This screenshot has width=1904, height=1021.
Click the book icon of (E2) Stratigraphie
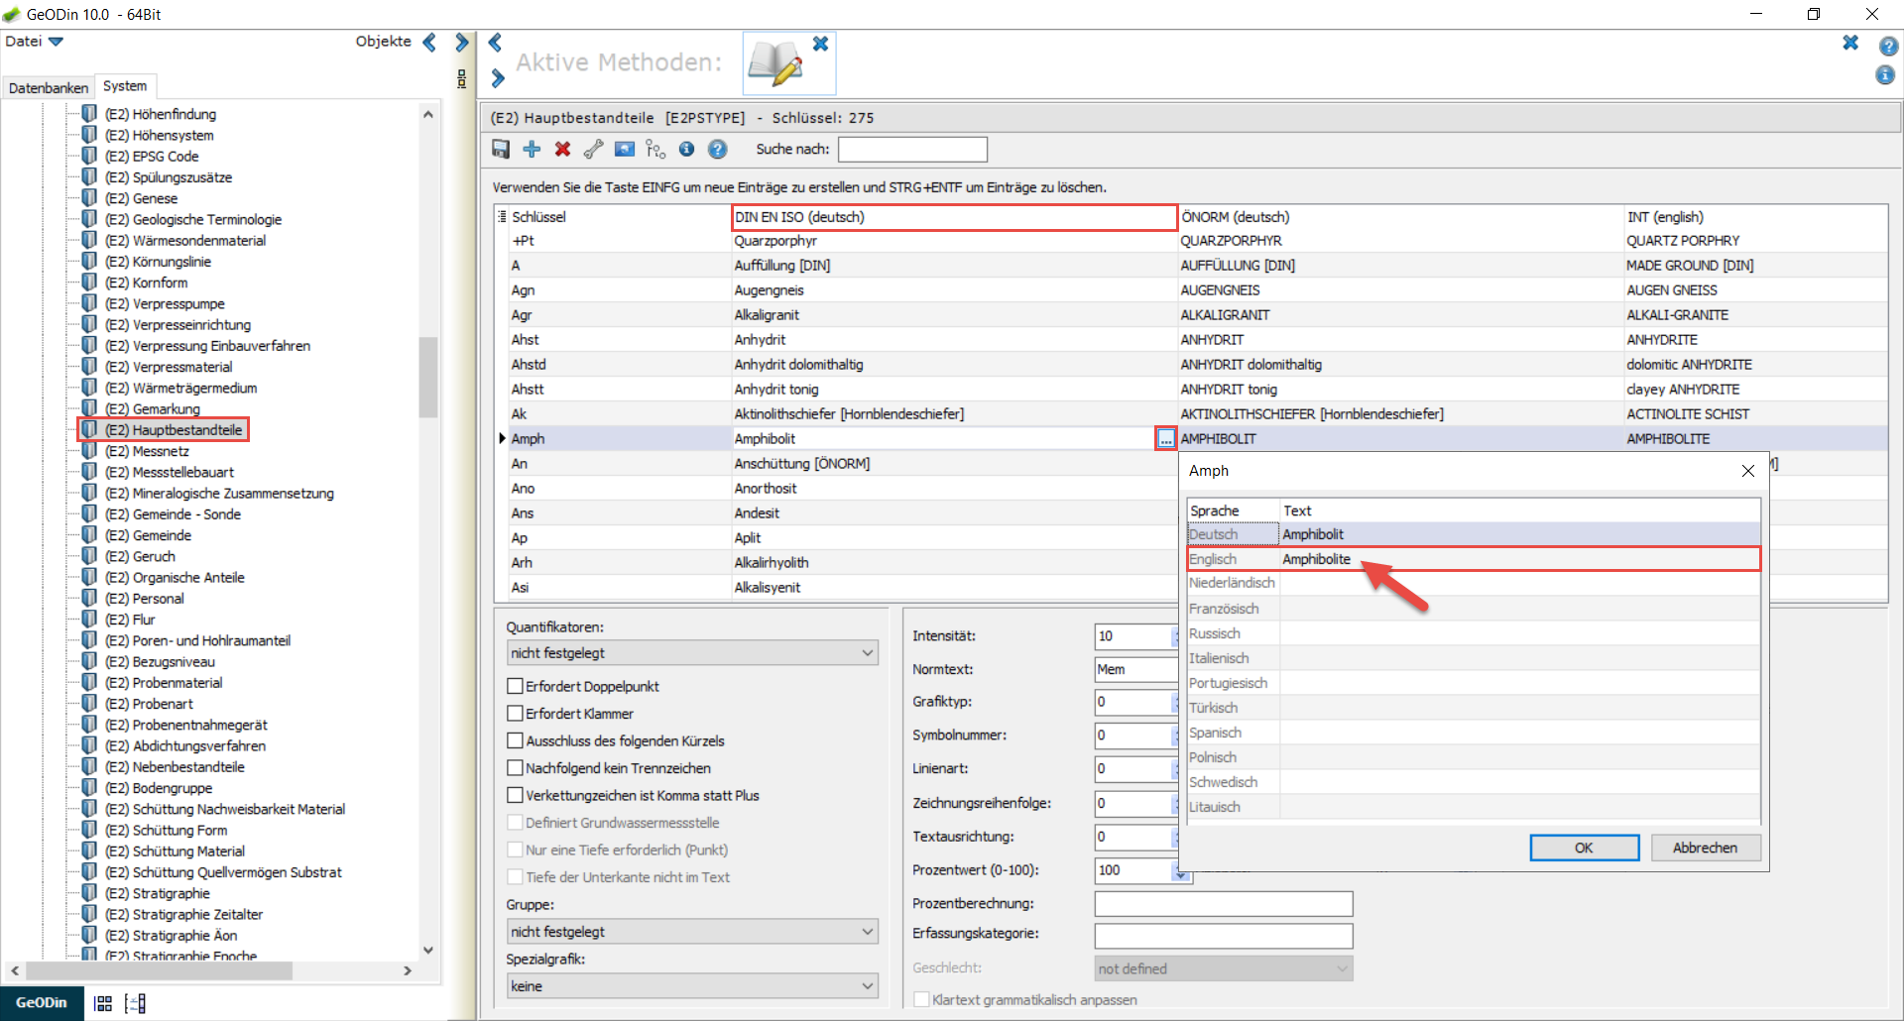(x=89, y=892)
